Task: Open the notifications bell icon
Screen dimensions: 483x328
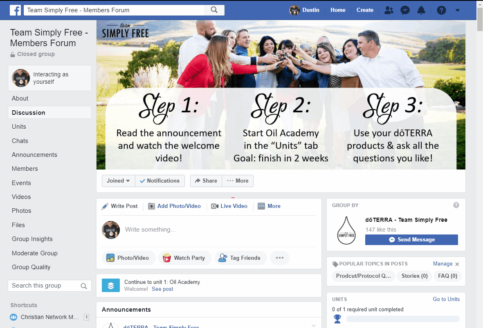Action: point(421,10)
